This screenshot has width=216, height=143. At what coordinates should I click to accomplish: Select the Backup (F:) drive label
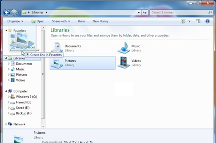[x=24, y=113]
